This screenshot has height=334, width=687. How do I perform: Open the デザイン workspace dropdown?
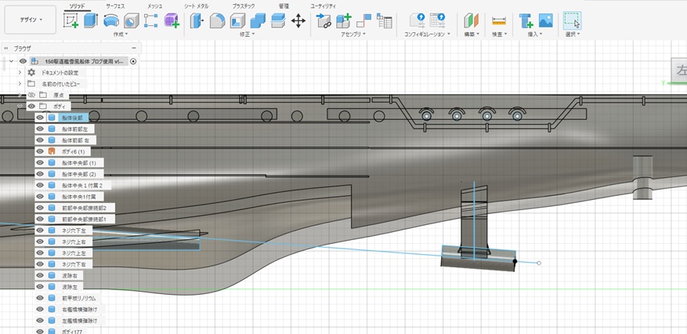pyautogui.click(x=30, y=20)
